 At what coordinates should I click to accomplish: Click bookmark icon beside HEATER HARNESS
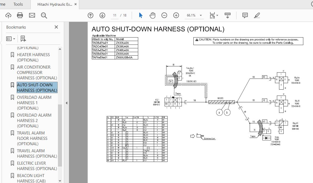point(12,55)
